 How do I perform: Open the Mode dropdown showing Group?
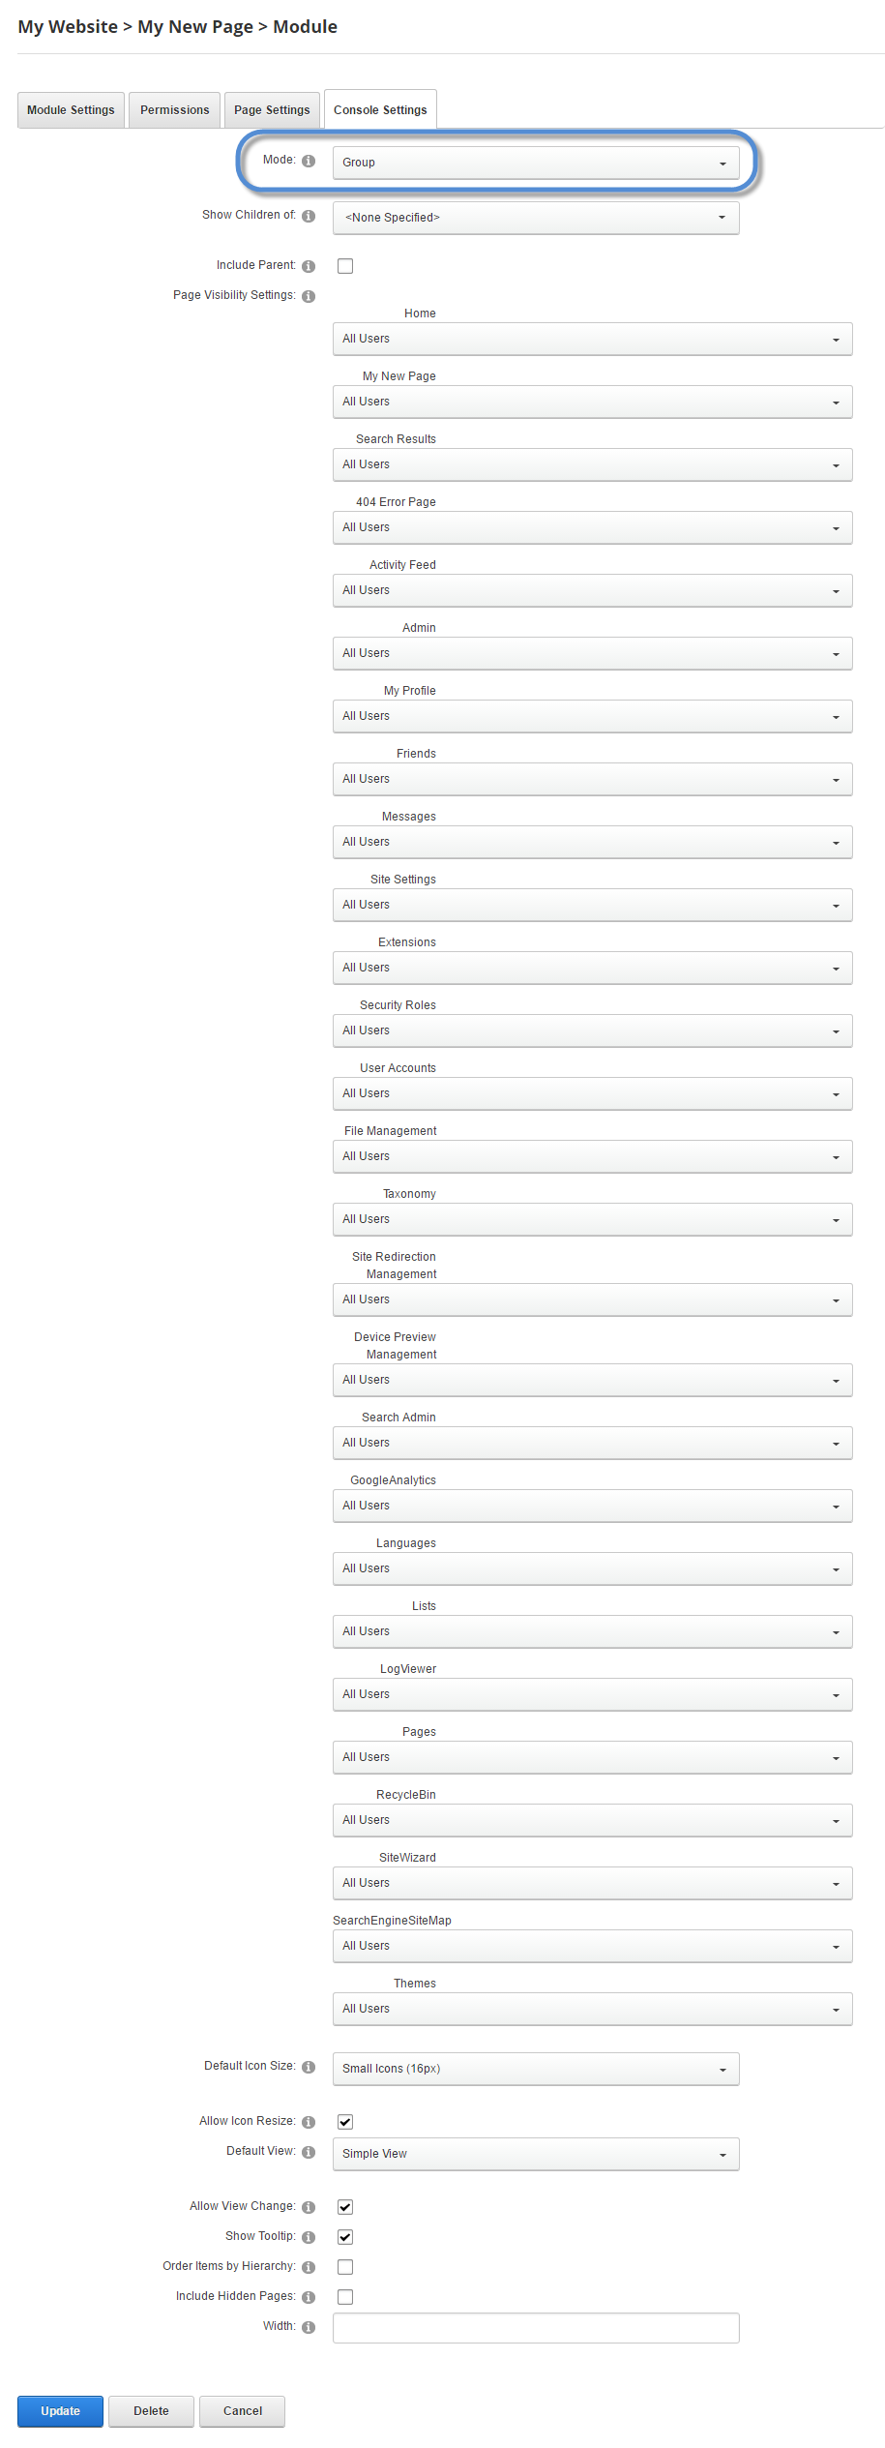536,163
